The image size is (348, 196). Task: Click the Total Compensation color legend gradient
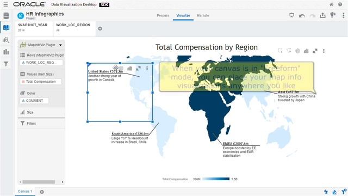point(216,179)
